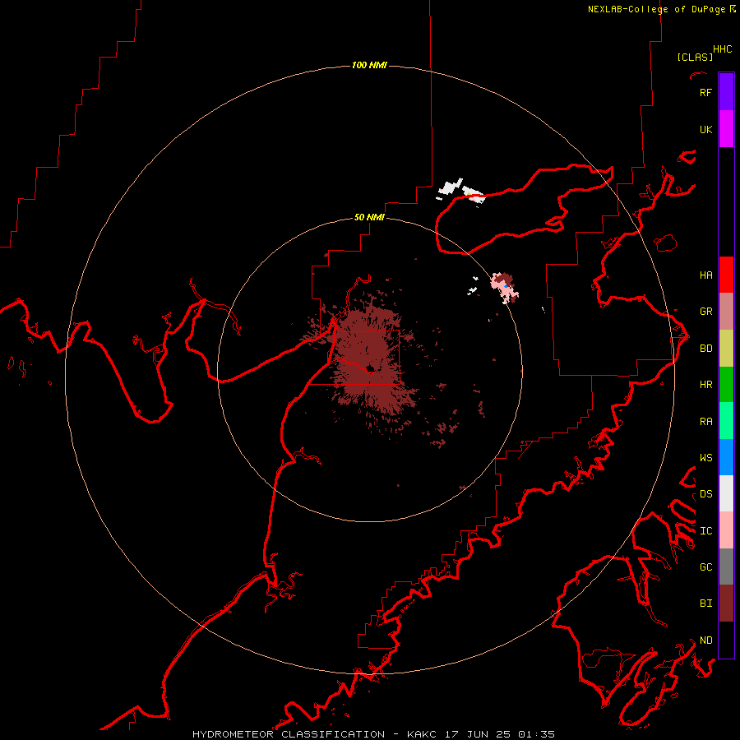Click the "KAKC" station identifier
The width and height of the screenshot is (740, 740).
pyautogui.click(x=422, y=734)
